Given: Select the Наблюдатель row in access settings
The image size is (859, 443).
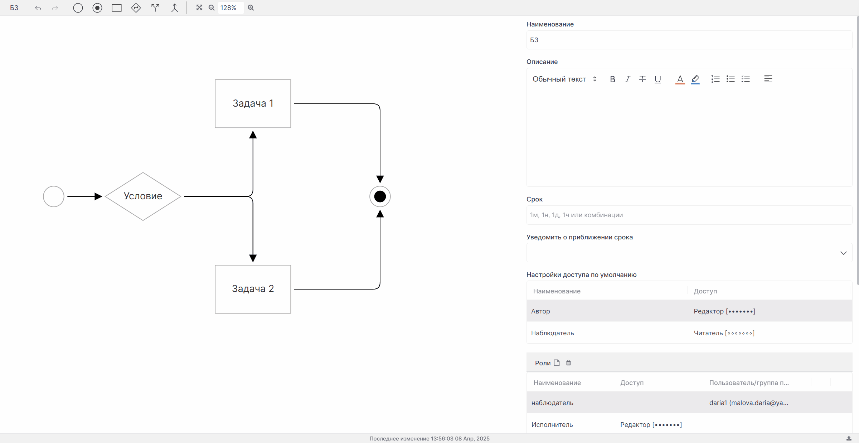Looking at the screenshot, I should 689,333.
